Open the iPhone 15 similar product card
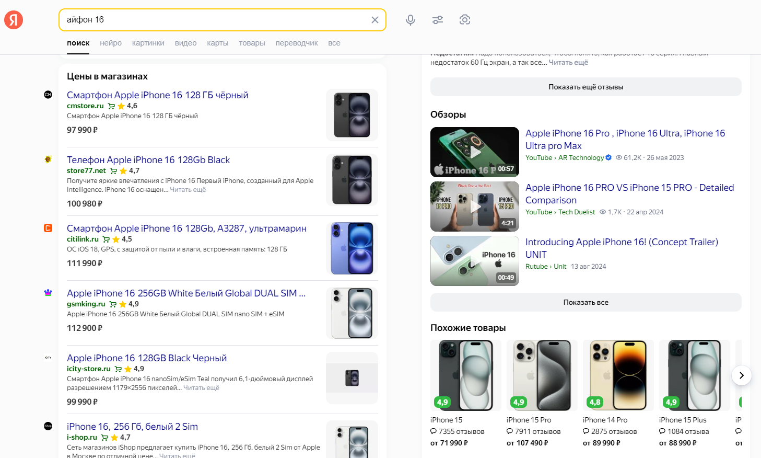This screenshot has height=458, width=761. click(x=466, y=393)
